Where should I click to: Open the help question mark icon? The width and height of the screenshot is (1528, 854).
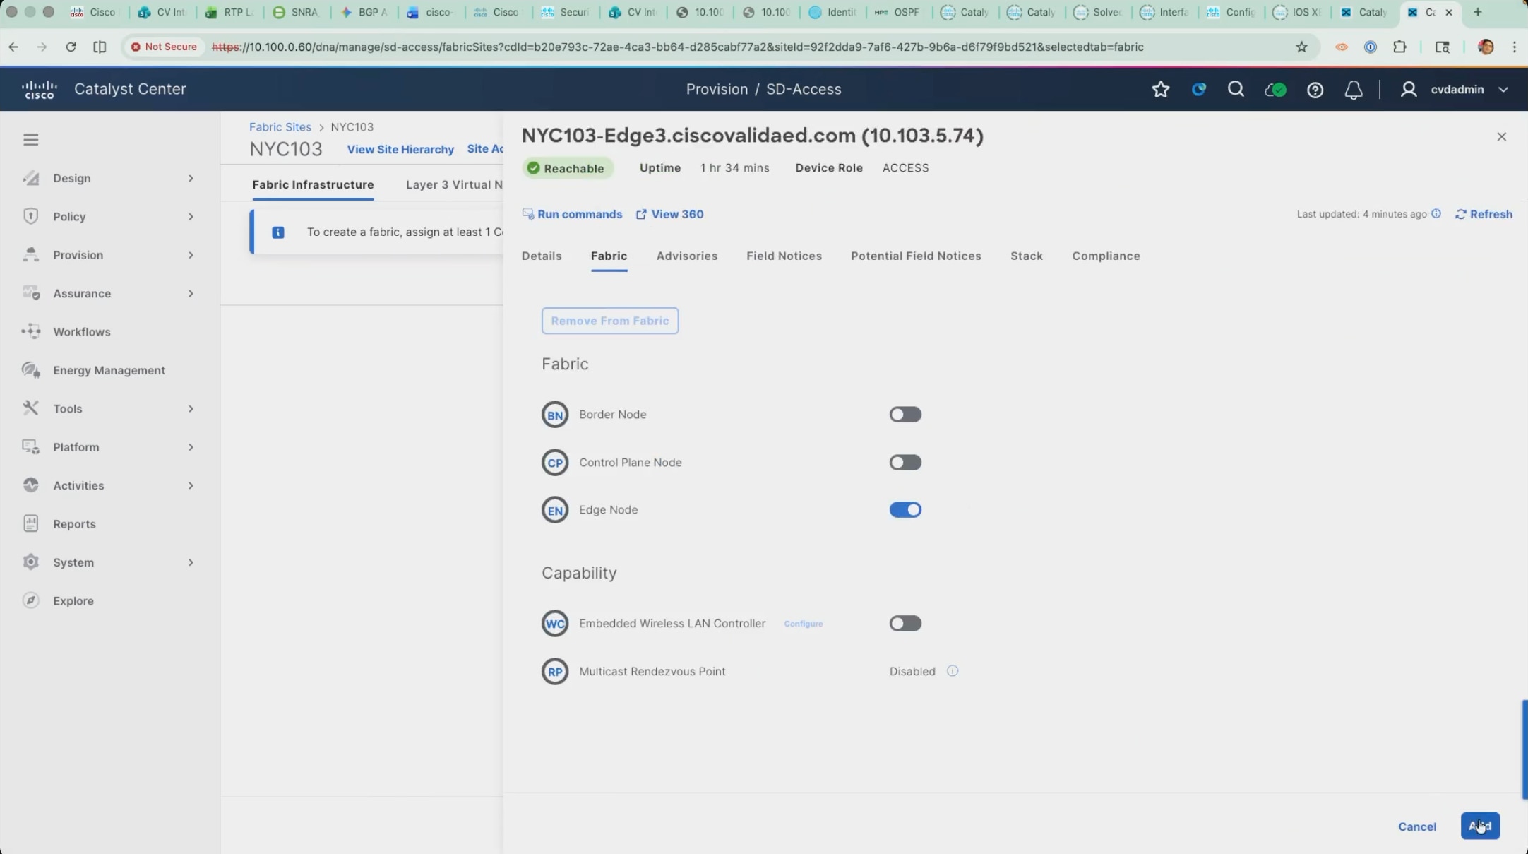[x=1315, y=90]
